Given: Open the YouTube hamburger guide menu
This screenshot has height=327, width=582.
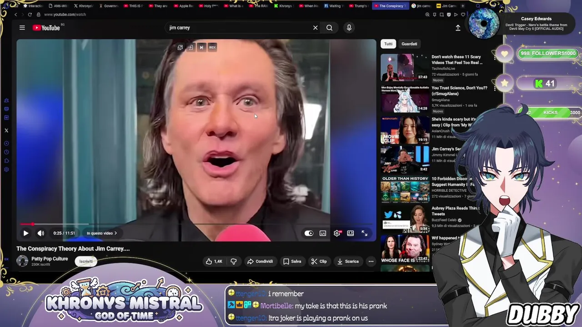Looking at the screenshot, I should point(22,28).
